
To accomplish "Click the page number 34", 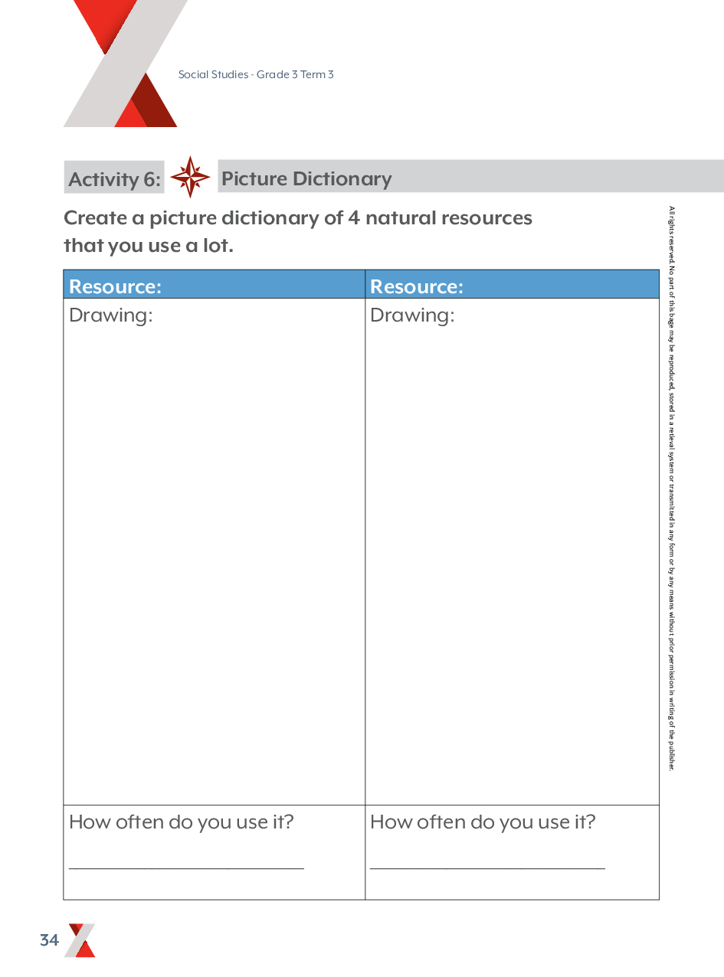I will tap(49, 940).
